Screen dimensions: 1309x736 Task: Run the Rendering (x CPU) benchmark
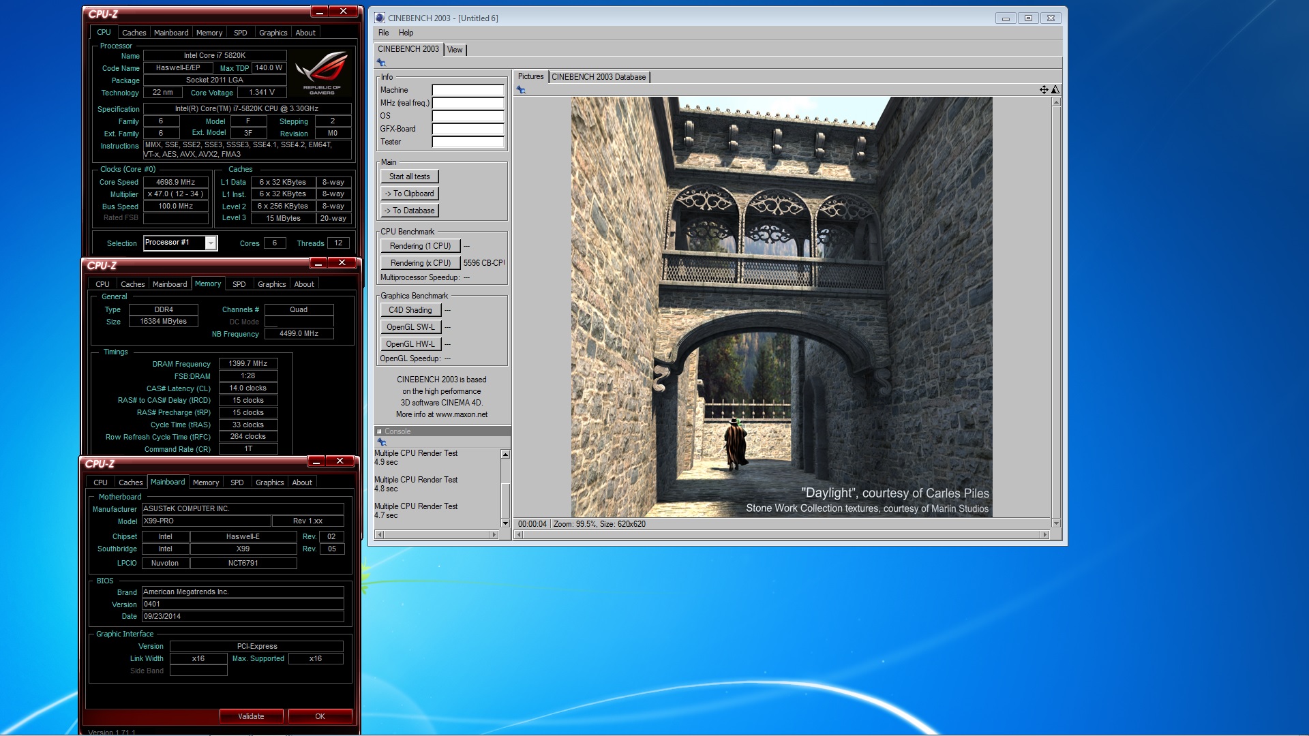click(421, 263)
